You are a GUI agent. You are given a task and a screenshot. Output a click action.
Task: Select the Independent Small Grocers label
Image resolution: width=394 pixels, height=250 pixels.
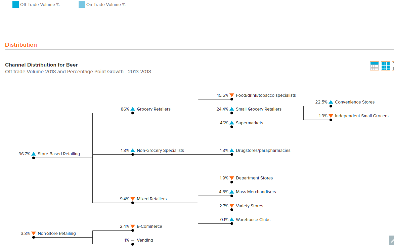[361, 116]
